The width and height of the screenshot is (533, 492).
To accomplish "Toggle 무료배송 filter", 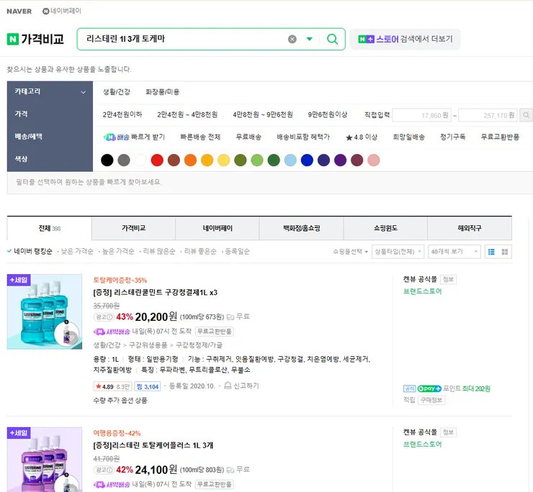I will (248, 137).
